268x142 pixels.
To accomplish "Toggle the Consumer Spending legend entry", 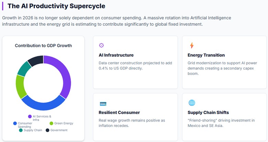I will pyautogui.click(x=24, y=125).
